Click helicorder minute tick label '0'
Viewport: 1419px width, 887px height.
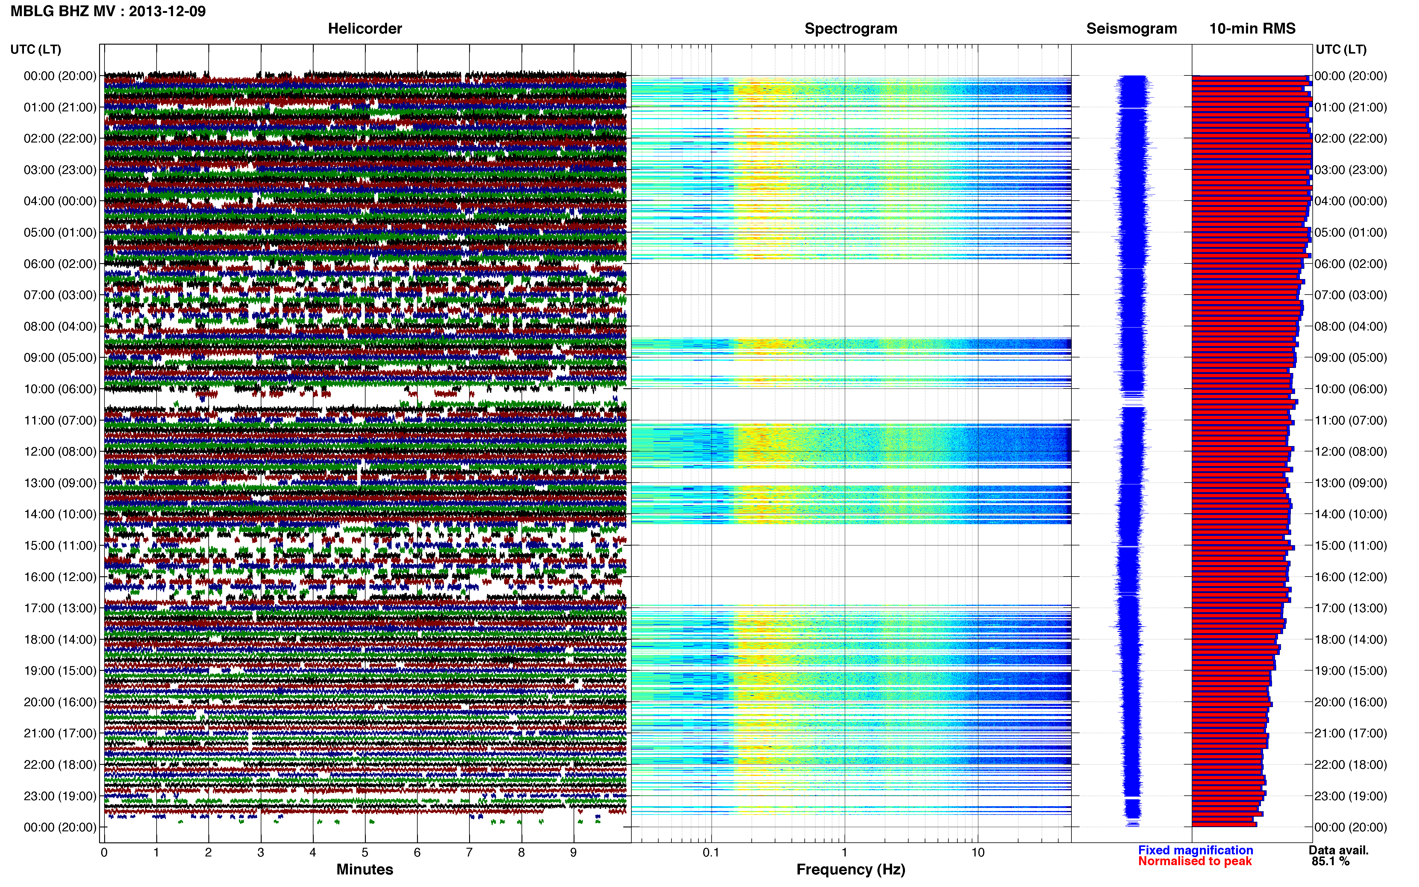tap(104, 853)
